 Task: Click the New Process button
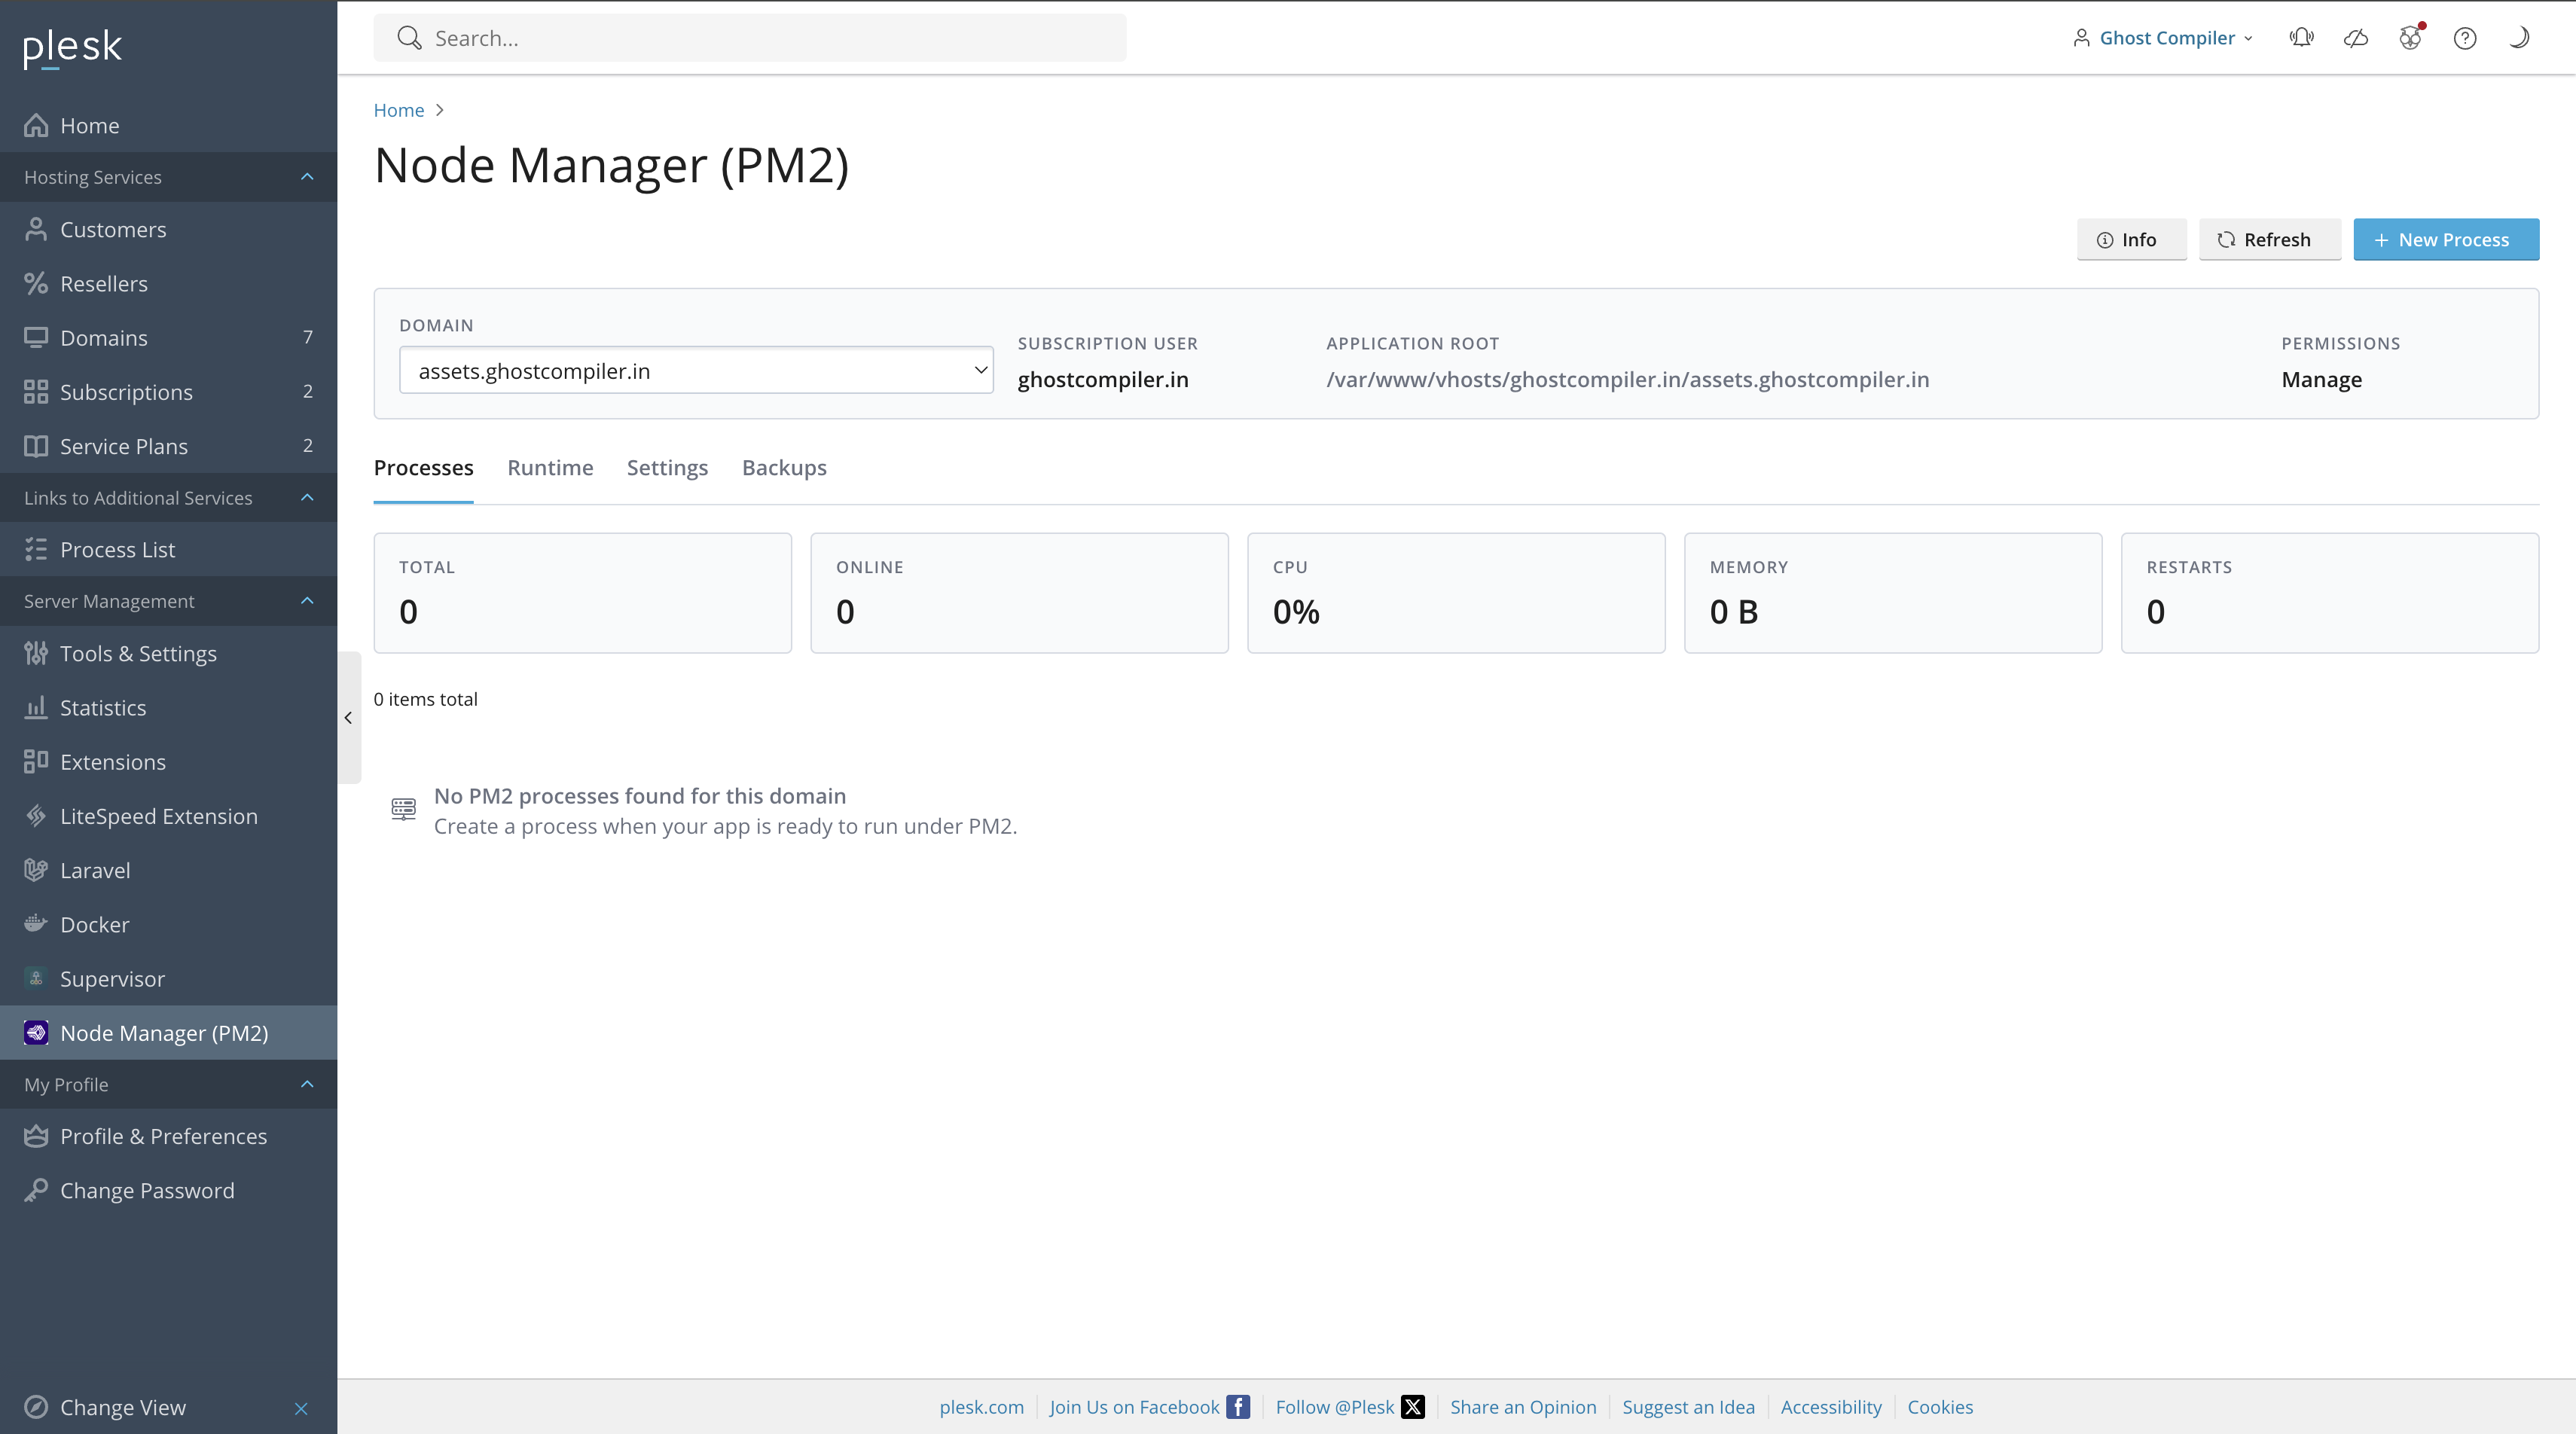[2446, 240]
